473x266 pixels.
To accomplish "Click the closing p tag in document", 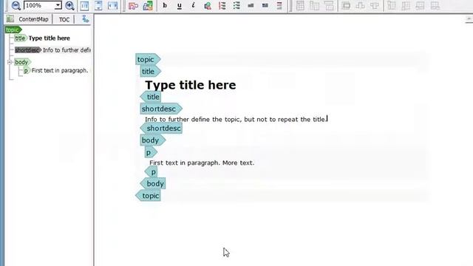I will (151, 172).
